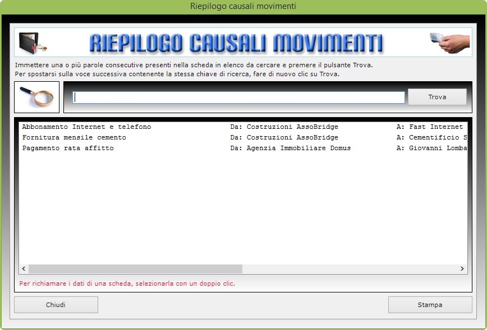487x330 pixels.
Task: Click 'A: Giovanni Lomba' recipient text
Action: point(431,148)
